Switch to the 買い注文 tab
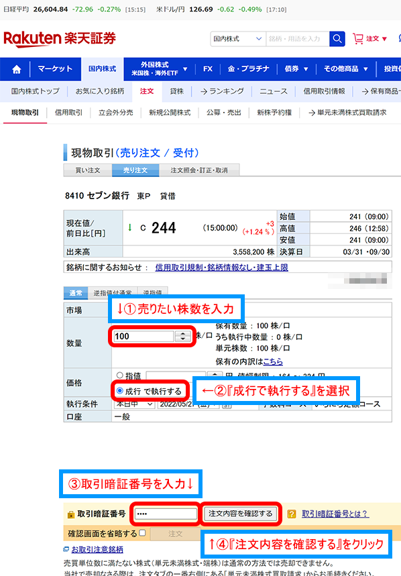 88,170
